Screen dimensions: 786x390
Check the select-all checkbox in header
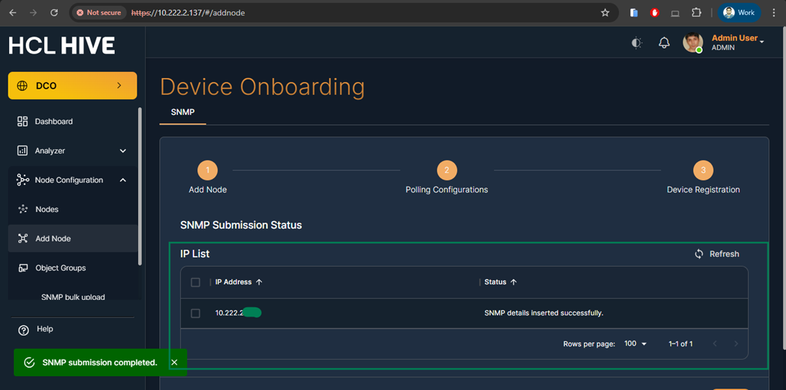point(196,282)
